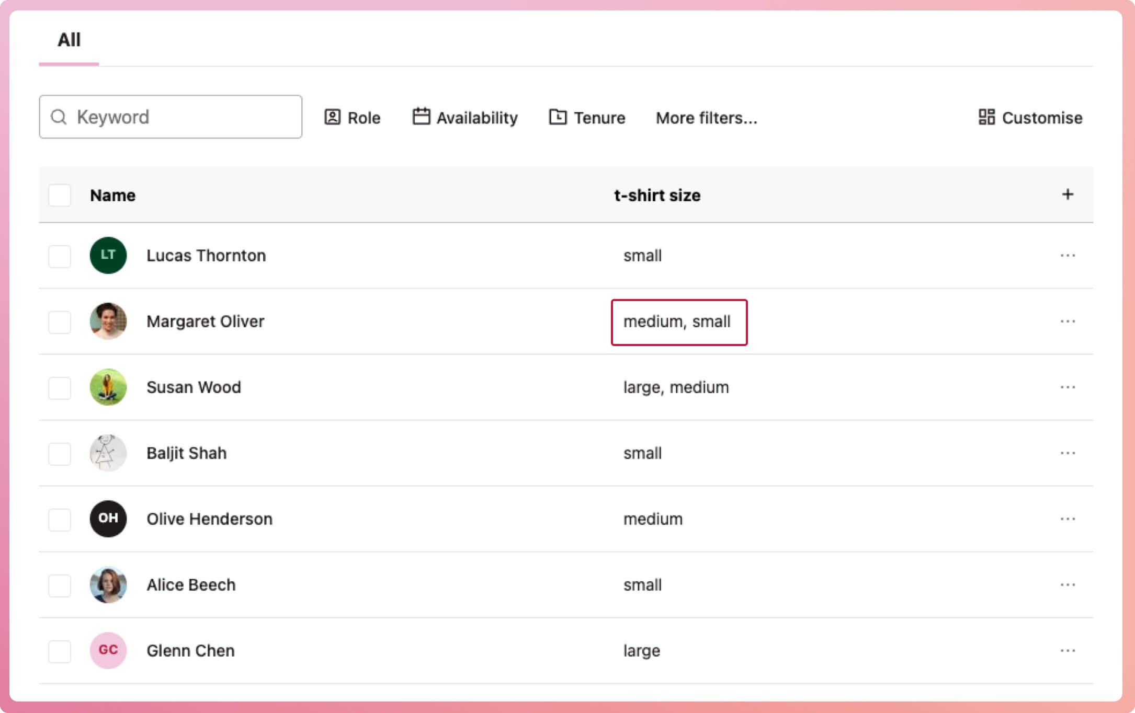Open three-dot menu for Susan Wood
This screenshot has height=713, width=1135.
[x=1068, y=387]
